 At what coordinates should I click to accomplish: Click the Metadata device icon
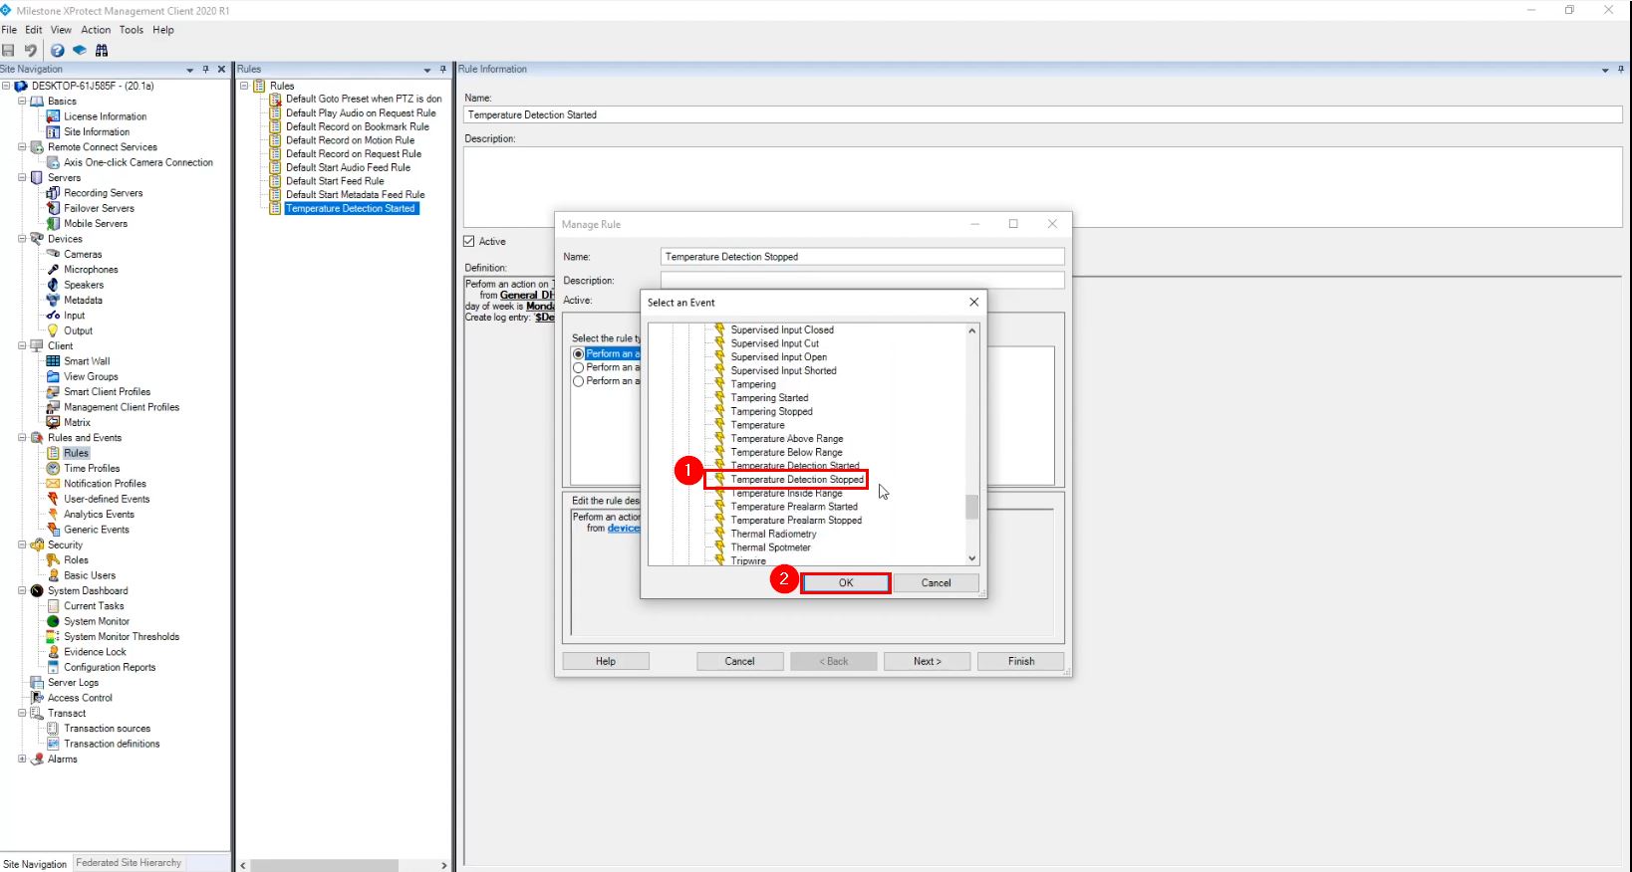54,300
